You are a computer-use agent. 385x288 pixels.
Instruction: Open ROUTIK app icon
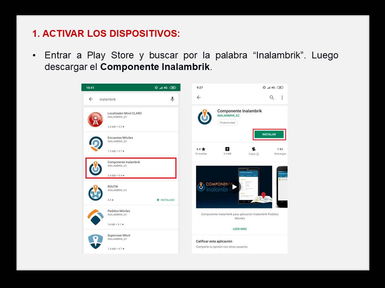click(95, 193)
